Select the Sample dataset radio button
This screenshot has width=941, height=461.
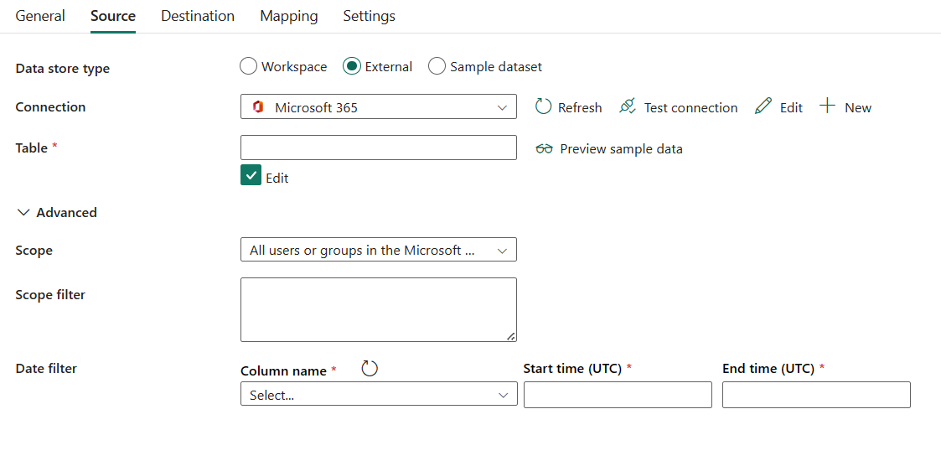(x=437, y=66)
